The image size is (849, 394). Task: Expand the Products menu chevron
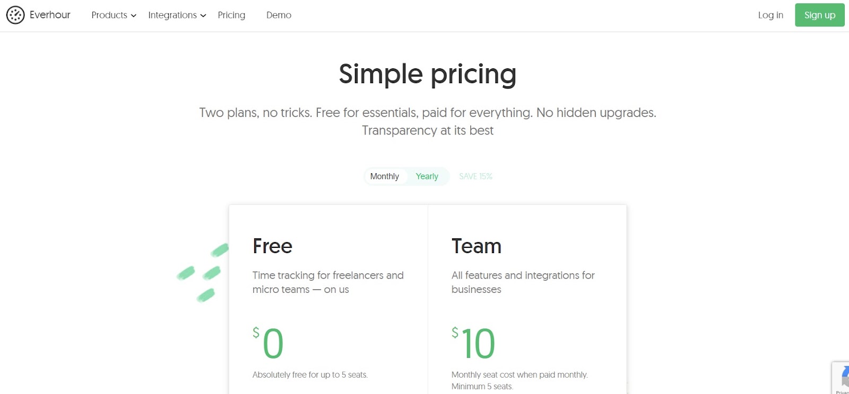(134, 16)
